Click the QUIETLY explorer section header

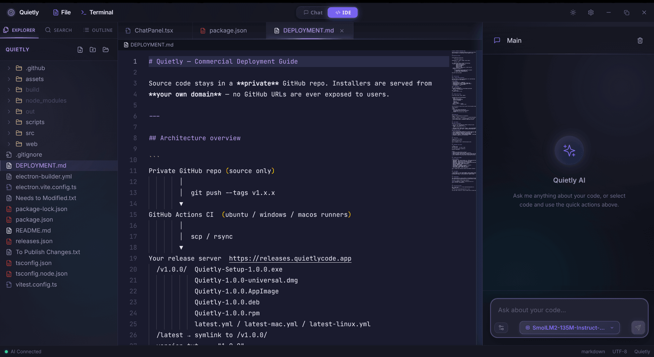[17, 50]
